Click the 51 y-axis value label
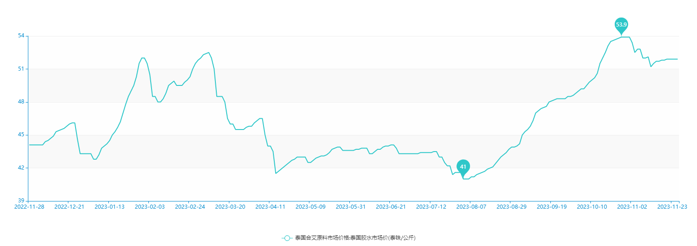 21,69
